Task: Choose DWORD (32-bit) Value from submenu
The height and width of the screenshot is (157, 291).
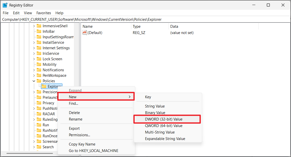Action: click(164, 119)
